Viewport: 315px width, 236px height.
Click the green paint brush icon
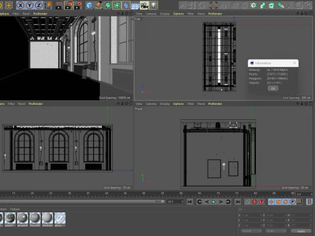tap(281, 5)
